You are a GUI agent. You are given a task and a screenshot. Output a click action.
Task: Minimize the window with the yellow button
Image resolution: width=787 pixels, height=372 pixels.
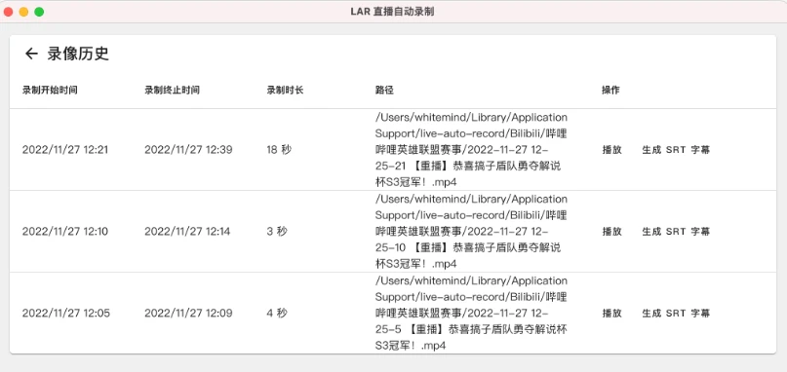click(x=23, y=12)
